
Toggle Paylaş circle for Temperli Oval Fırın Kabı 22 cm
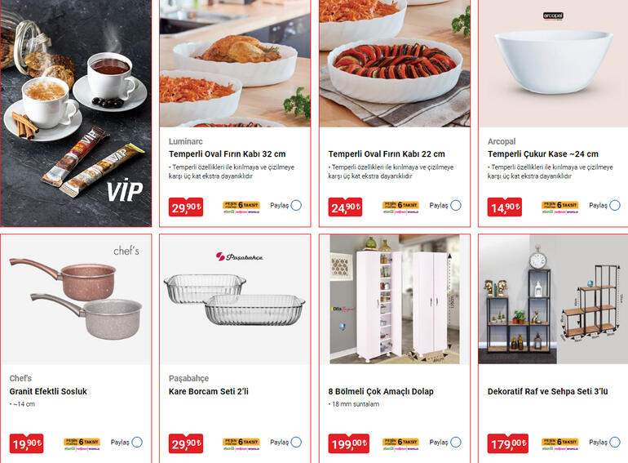click(x=456, y=205)
